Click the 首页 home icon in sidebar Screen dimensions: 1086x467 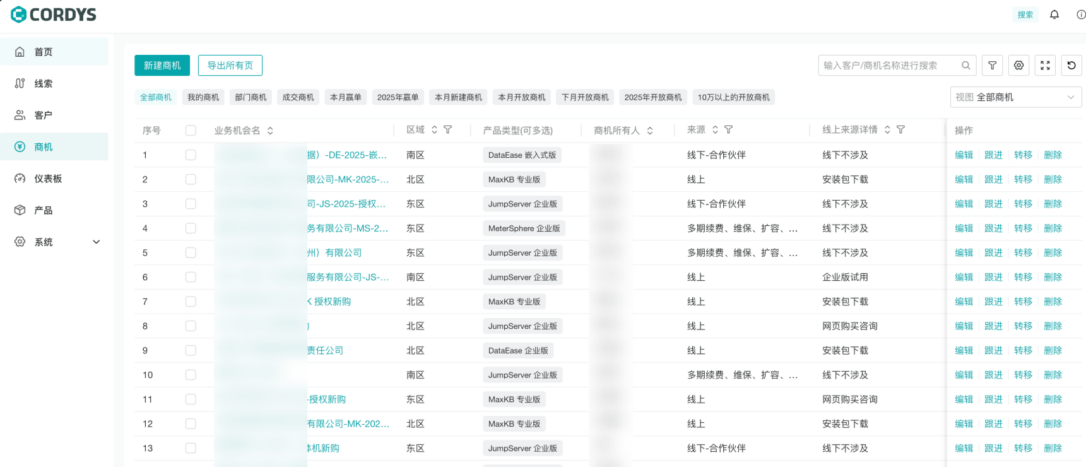pos(20,52)
